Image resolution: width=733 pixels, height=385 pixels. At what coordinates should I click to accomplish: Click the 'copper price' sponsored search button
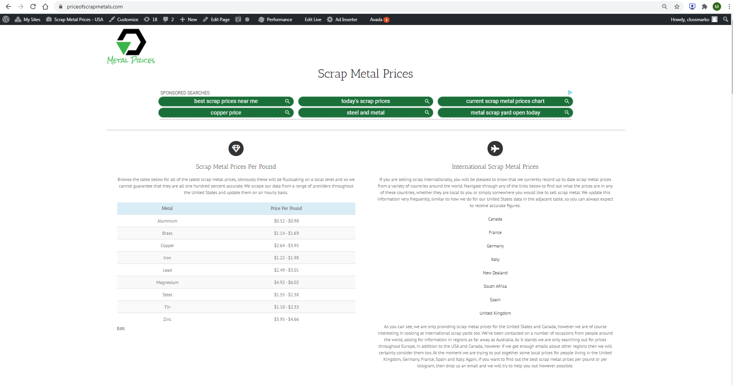pyautogui.click(x=226, y=113)
